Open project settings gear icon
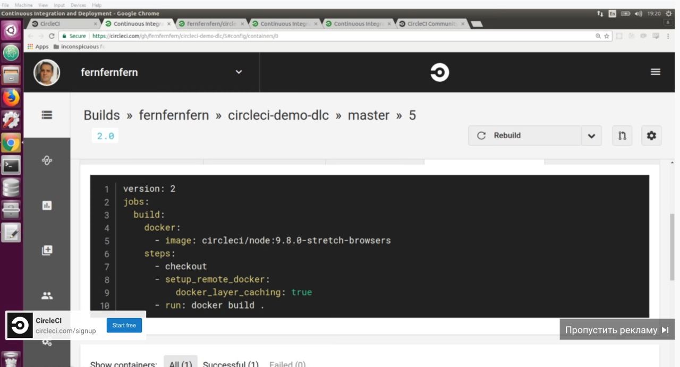Viewport: 680px width, 367px height. coord(651,135)
